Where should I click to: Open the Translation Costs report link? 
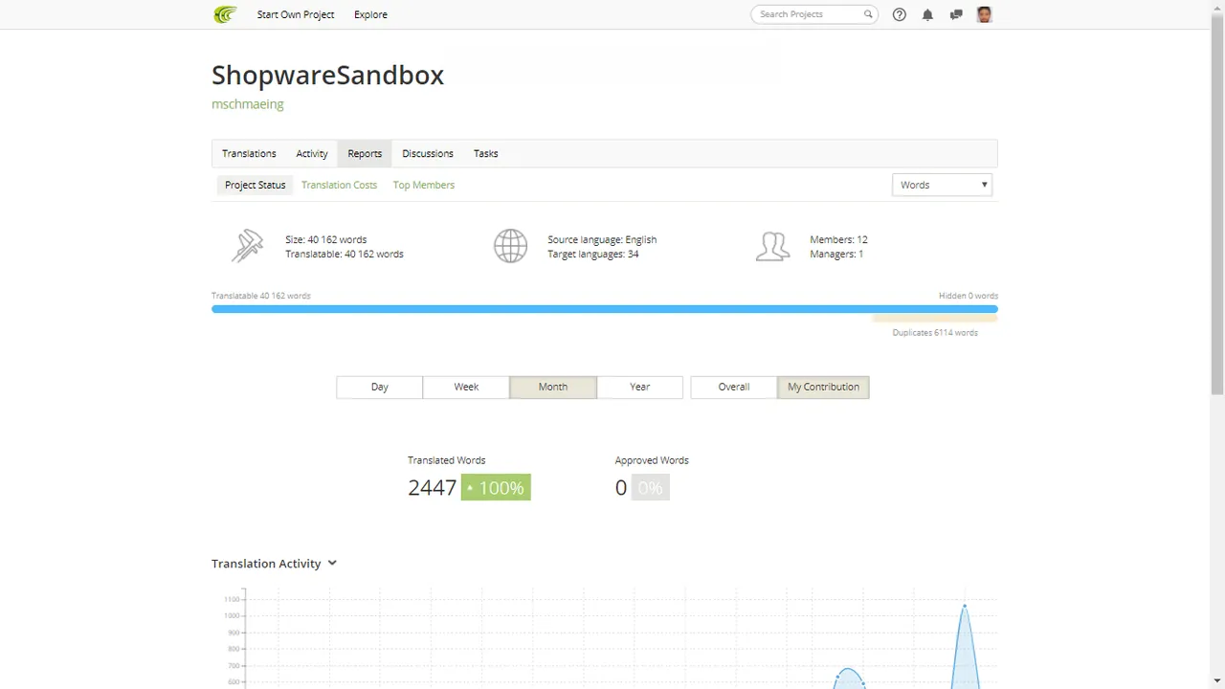(339, 185)
